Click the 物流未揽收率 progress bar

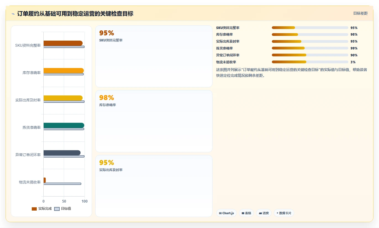[x=310, y=62]
